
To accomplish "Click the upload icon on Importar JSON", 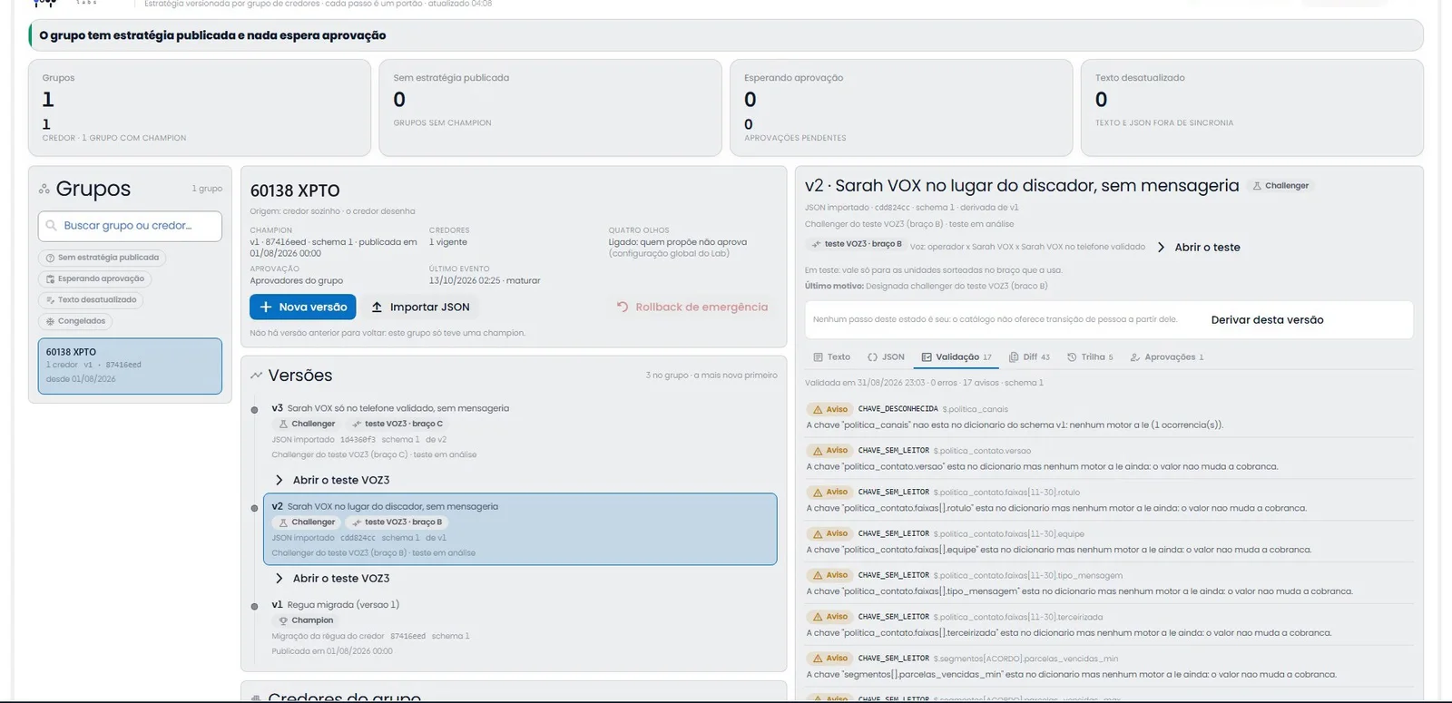I will pos(377,308).
